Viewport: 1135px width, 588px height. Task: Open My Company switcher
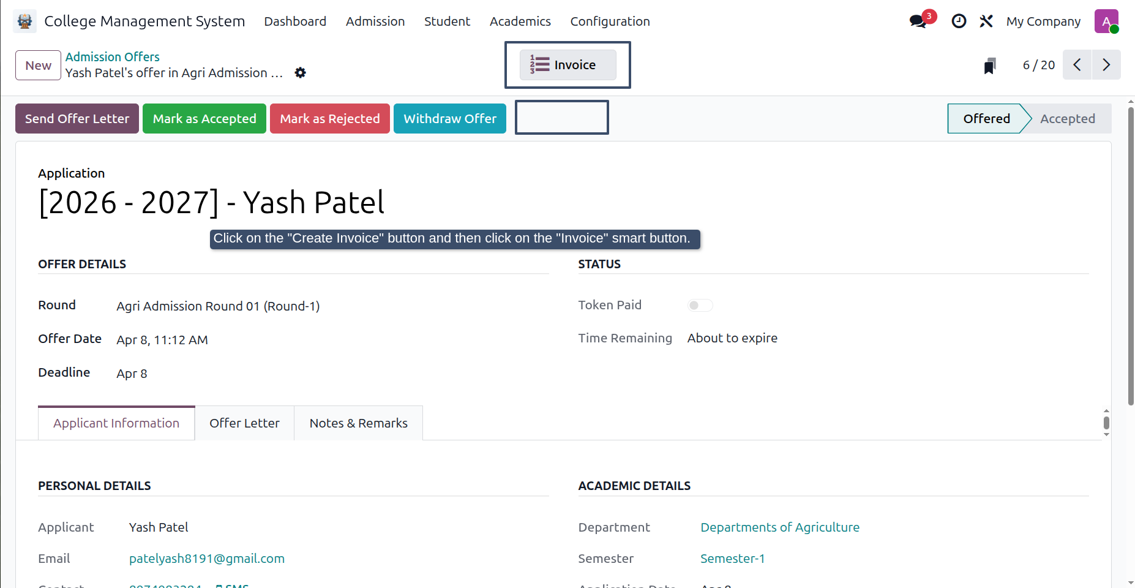click(1043, 21)
